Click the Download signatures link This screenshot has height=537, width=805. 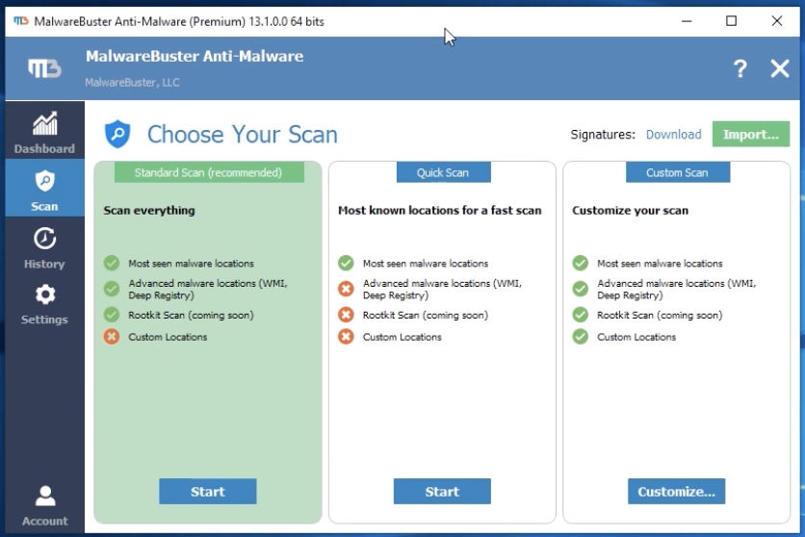click(673, 135)
